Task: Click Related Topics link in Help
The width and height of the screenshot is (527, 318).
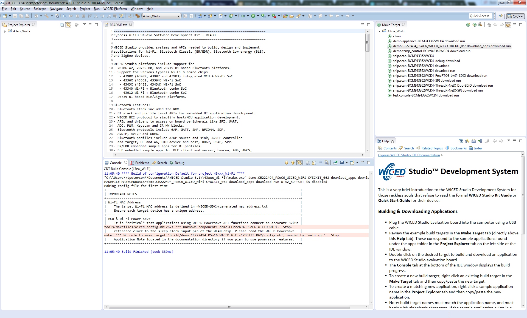Action: 430,148
